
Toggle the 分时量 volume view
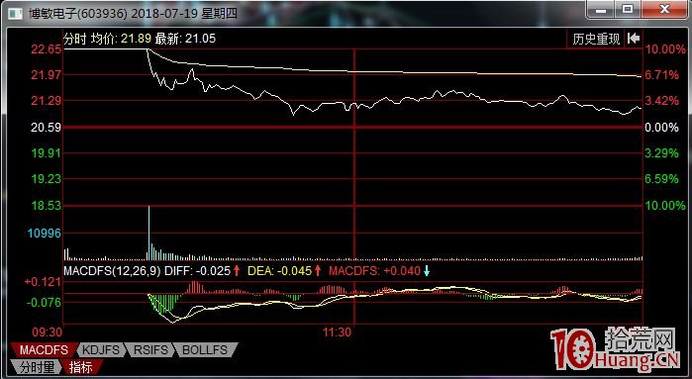36,367
